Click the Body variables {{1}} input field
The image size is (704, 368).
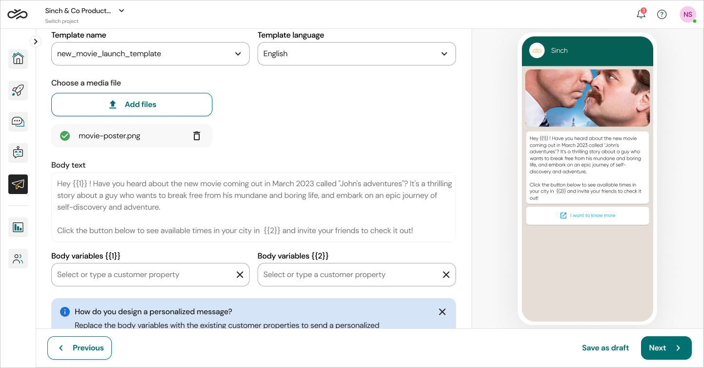(x=142, y=275)
